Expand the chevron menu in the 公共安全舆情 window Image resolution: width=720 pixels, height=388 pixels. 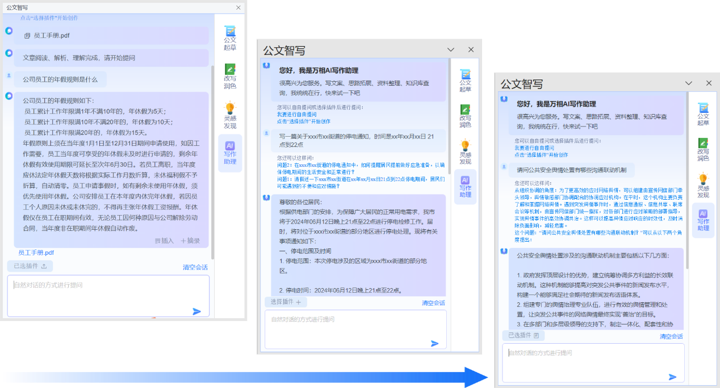click(x=689, y=83)
